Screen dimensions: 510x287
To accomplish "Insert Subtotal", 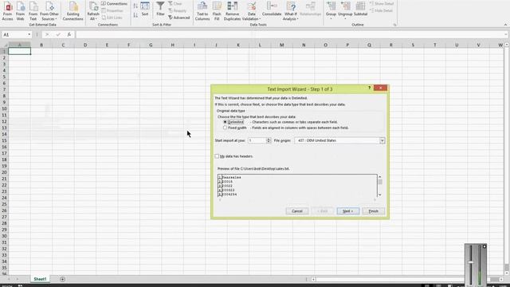I will point(360,9).
